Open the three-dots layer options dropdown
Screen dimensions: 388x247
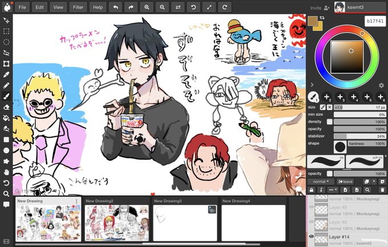[332, 190]
